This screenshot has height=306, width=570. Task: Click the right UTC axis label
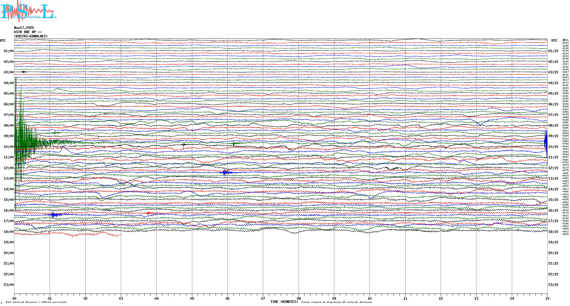pos(554,41)
